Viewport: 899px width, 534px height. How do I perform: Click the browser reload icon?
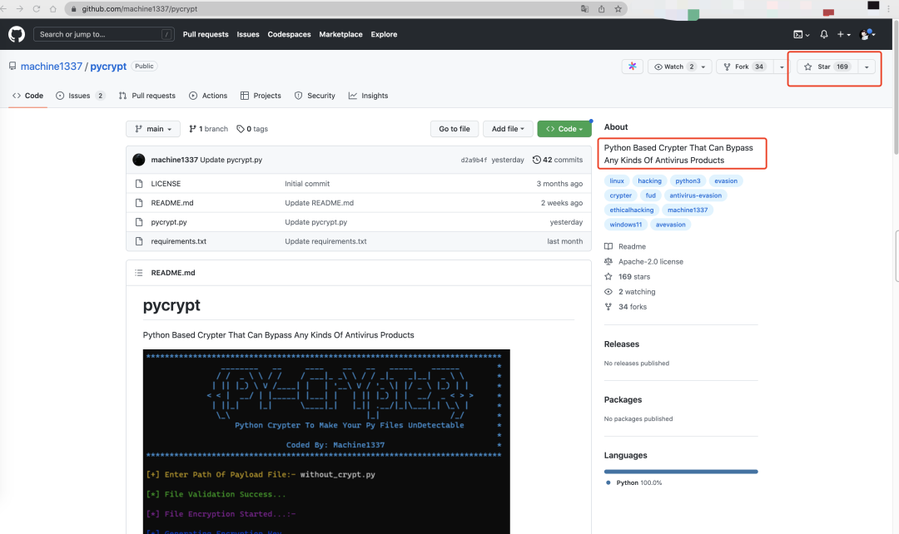pos(36,8)
